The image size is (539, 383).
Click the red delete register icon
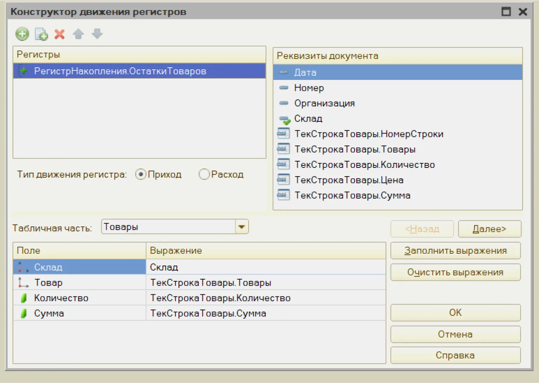click(59, 34)
